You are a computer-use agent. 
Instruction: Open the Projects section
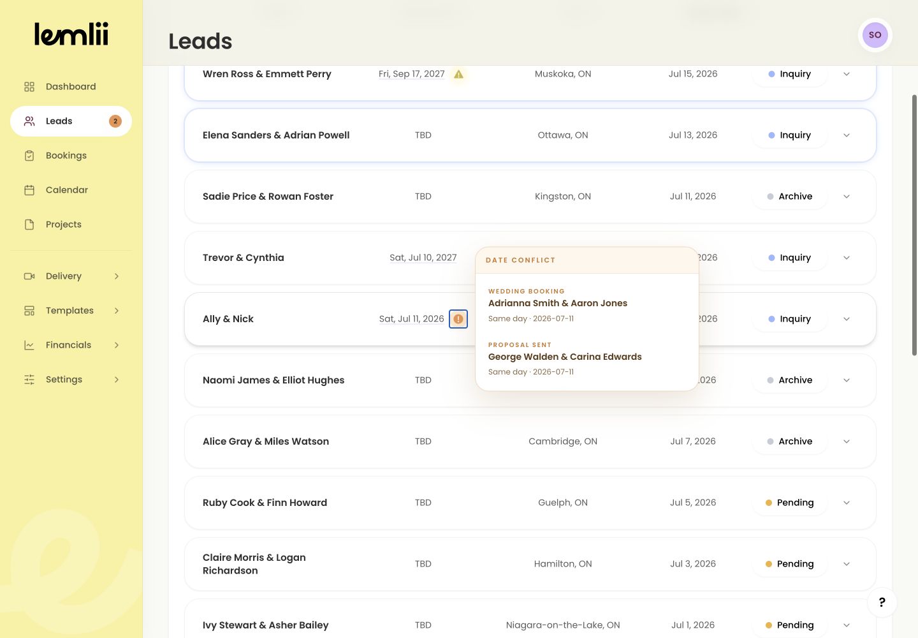(x=71, y=225)
